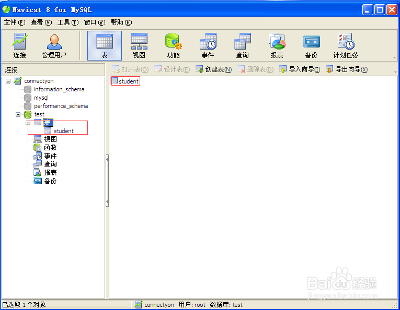Click 删除表(D) delete table button
Viewport: 400px width, 310px height.
[x=255, y=69]
